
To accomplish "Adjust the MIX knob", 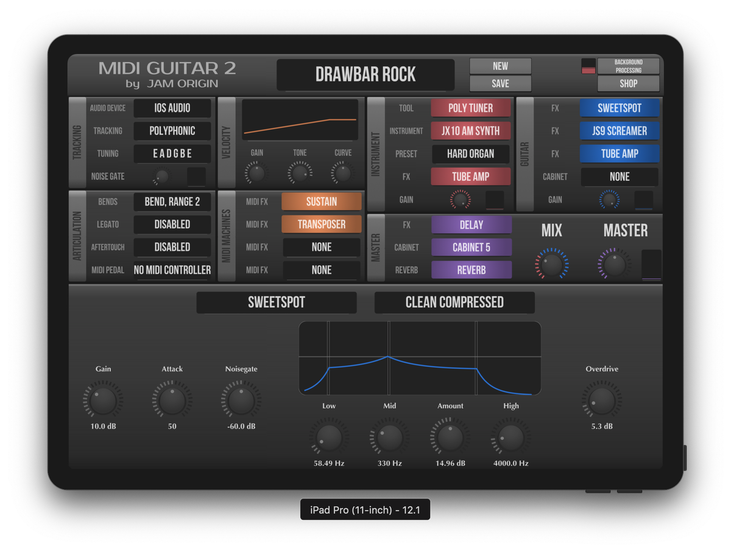I will (552, 264).
